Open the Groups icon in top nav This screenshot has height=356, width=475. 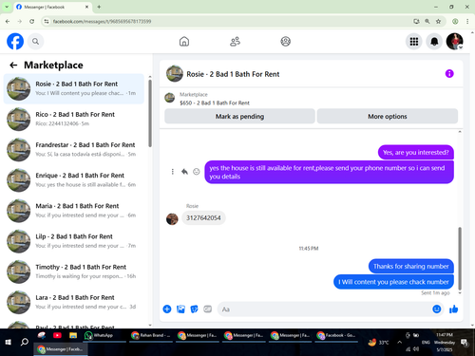[x=286, y=42]
